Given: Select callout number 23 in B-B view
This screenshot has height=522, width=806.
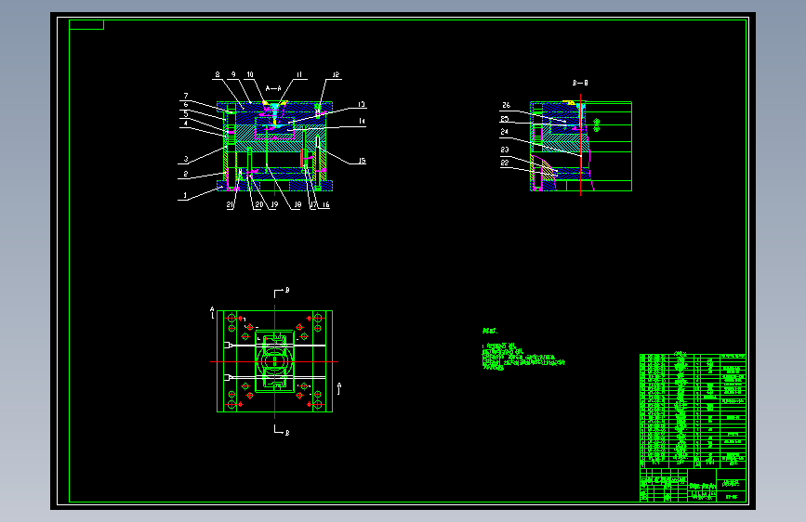Looking at the screenshot, I should click(505, 150).
